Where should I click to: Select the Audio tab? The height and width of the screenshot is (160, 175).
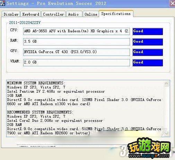74,14
